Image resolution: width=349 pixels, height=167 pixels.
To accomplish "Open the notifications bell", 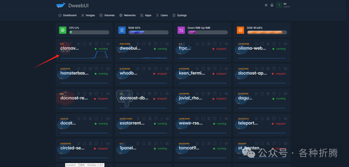I will 272,5.
